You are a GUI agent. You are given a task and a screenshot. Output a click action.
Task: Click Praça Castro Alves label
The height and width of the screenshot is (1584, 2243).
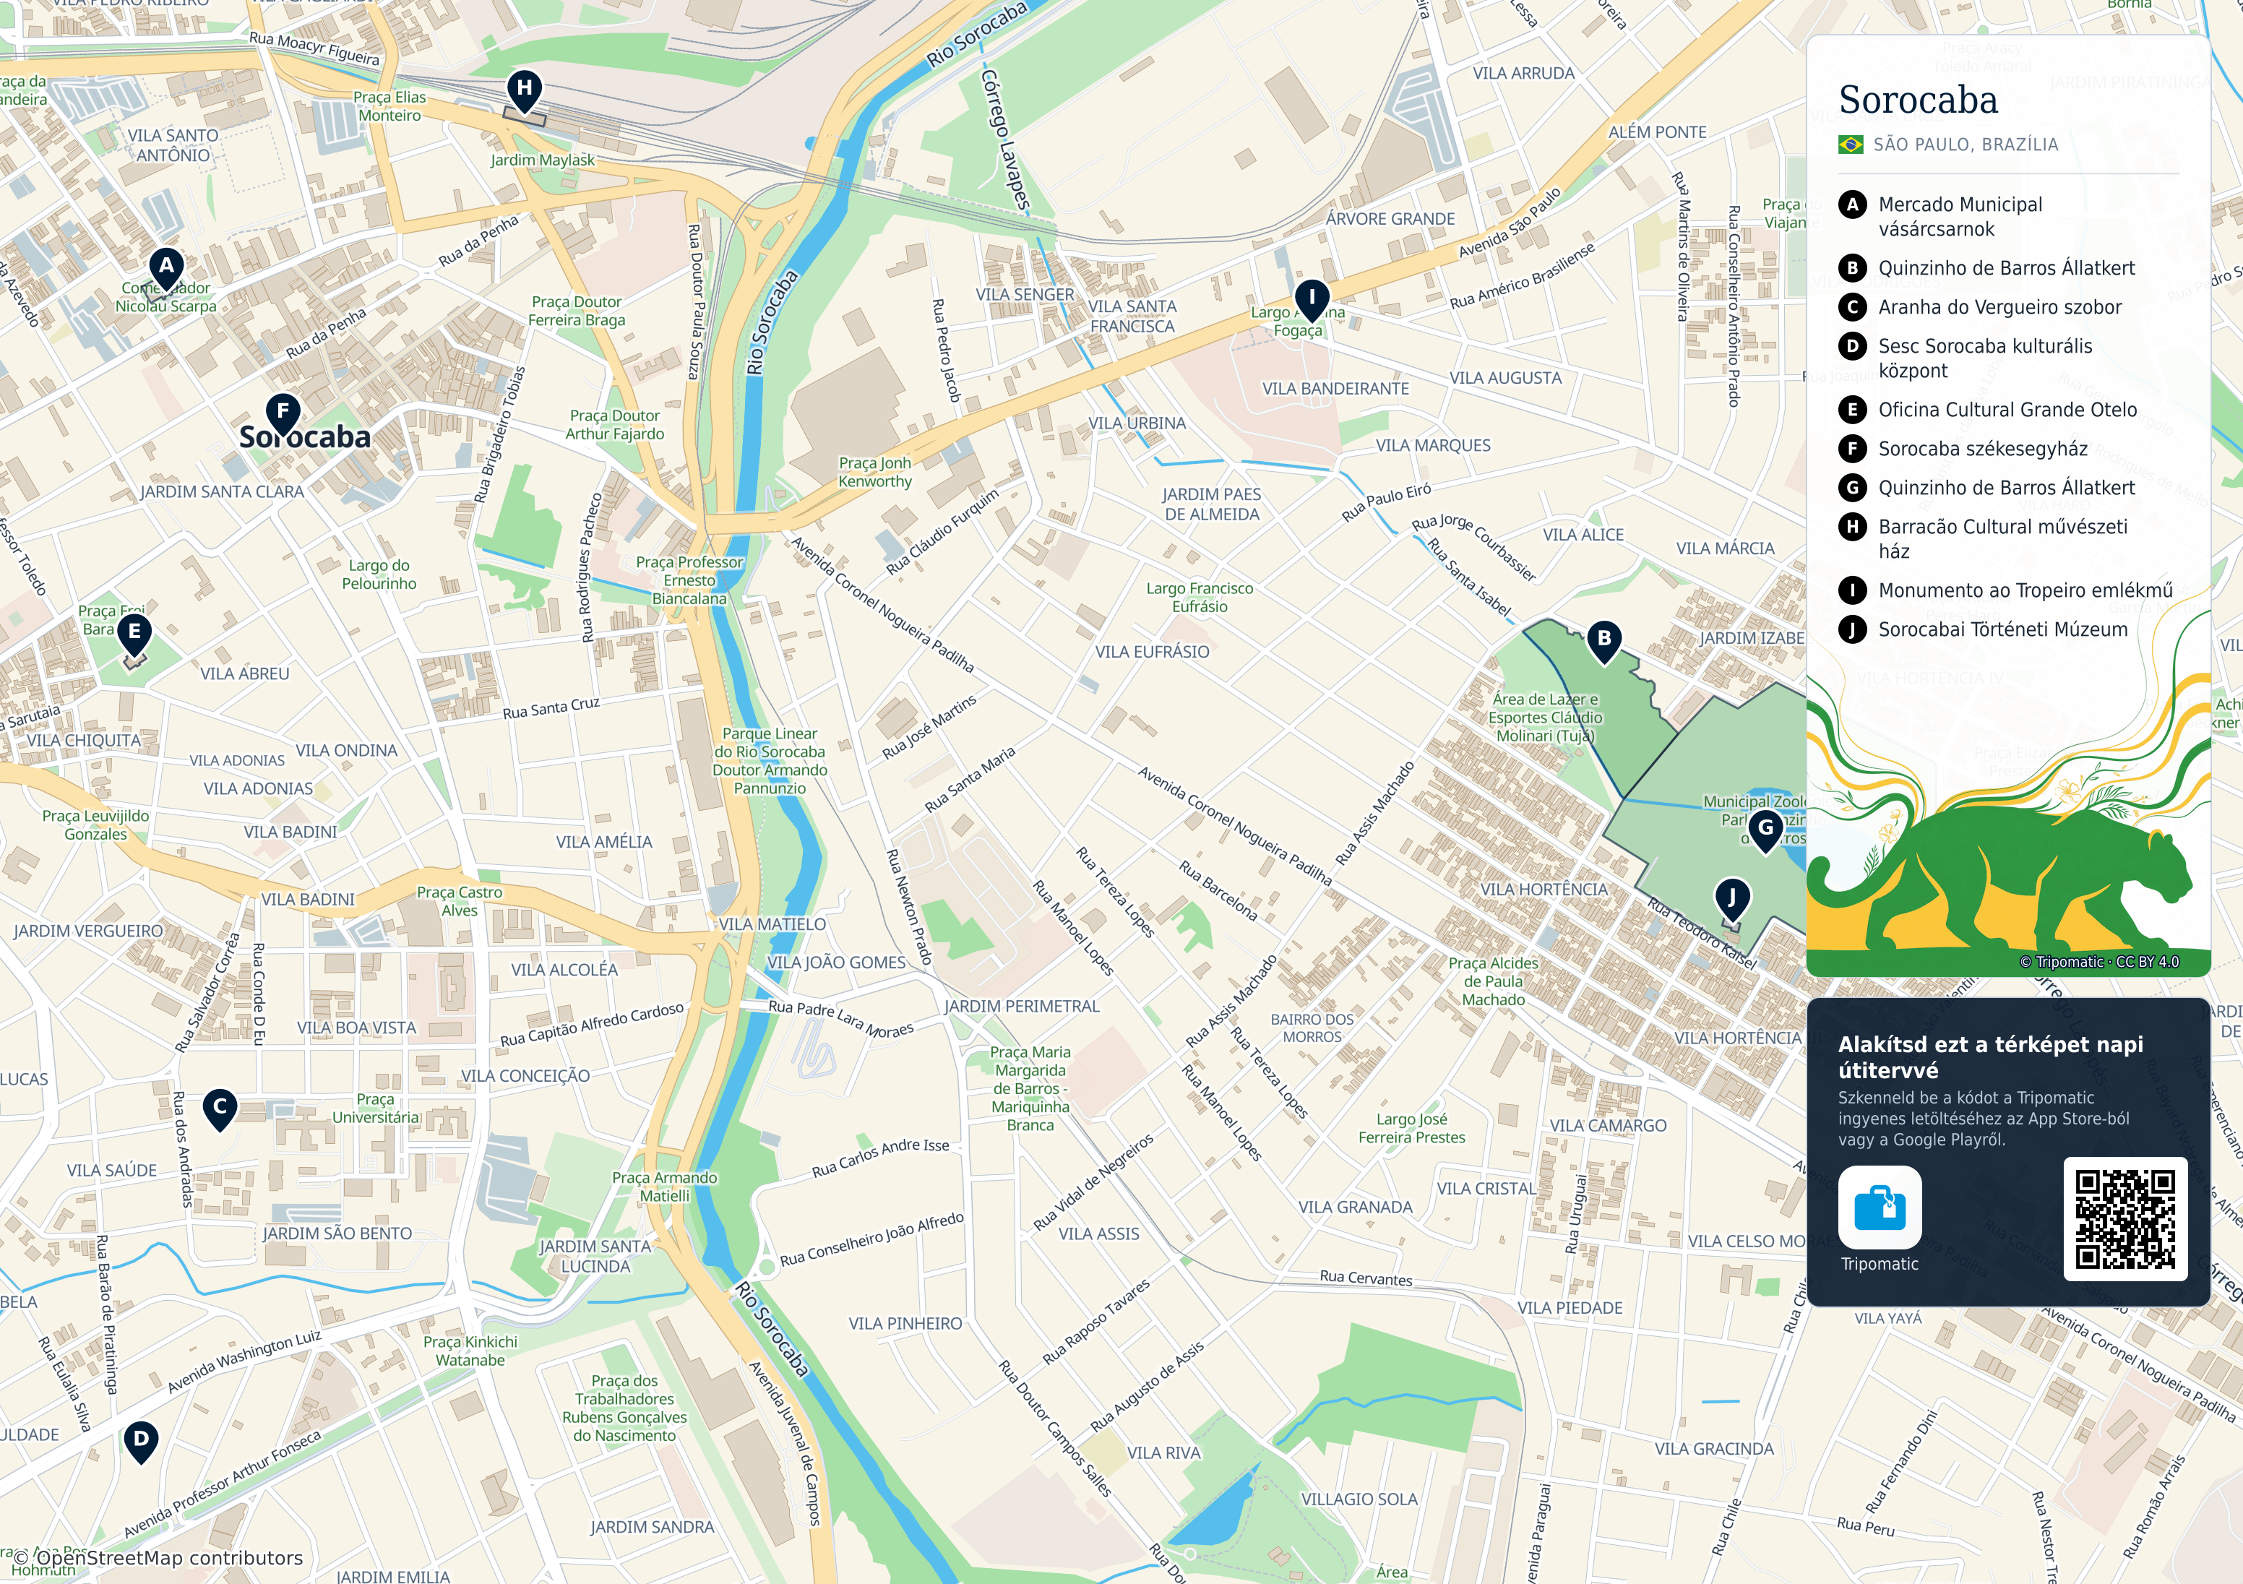(x=459, y=902)
